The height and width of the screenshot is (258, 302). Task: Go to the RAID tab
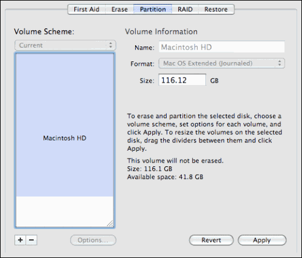185,10
